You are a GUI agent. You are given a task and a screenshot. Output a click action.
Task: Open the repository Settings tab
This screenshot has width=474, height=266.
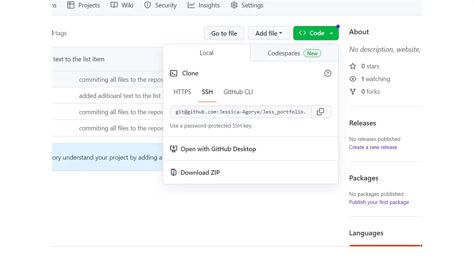[x=247, y=5]
